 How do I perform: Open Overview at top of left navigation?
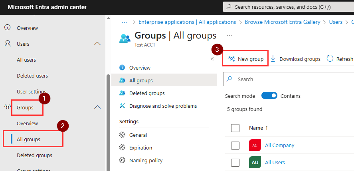27,28
